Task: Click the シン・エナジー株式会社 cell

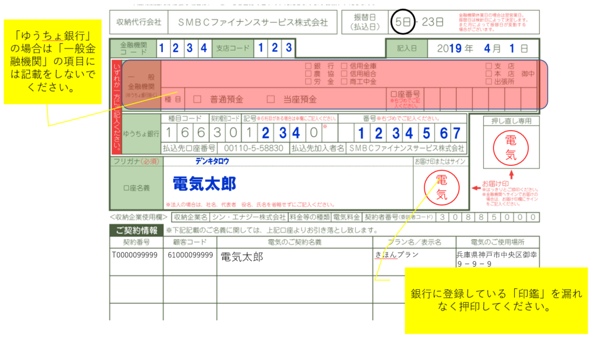Action: (x=249, y=217)
